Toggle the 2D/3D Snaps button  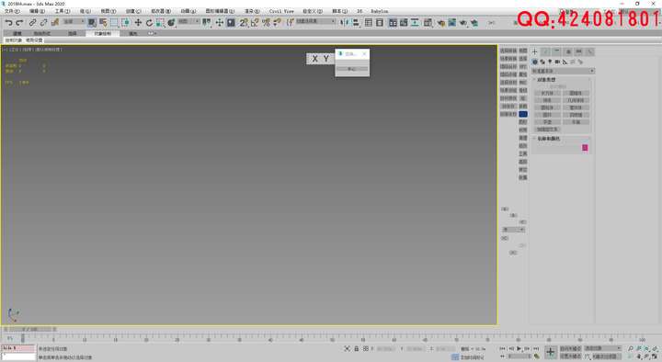(244, 23)
